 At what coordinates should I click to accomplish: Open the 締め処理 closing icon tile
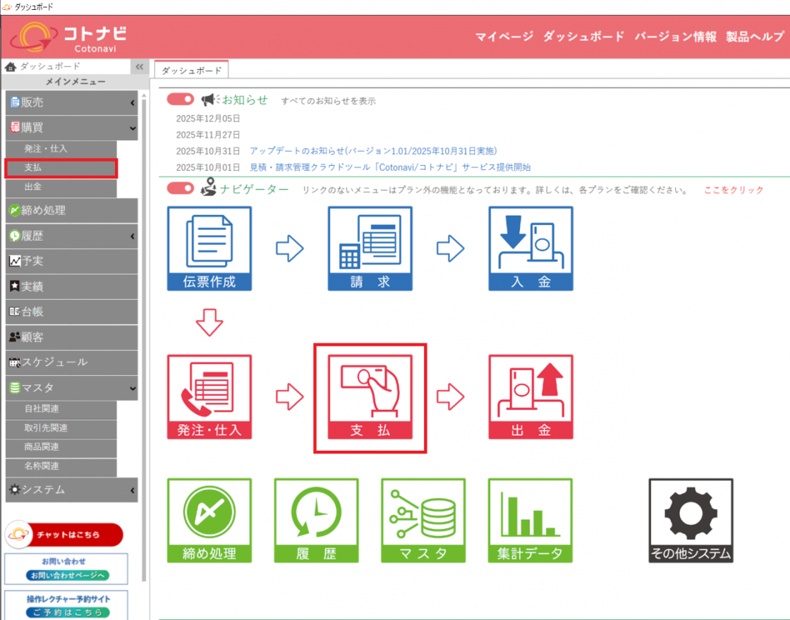click(209, 521)
